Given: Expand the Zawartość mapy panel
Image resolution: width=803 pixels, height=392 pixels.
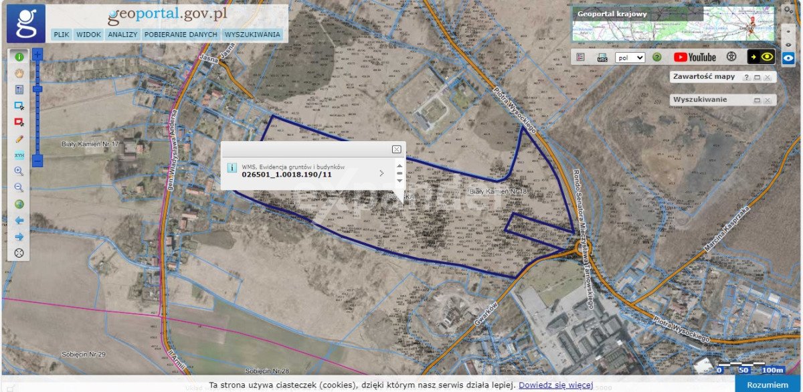Looking at the screenshot, I should point(757,77).
